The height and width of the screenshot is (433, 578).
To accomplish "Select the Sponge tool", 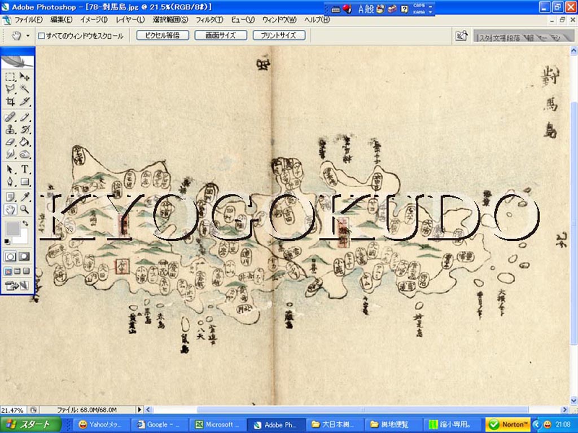I will pyautogui.click(x=25, y=154).
